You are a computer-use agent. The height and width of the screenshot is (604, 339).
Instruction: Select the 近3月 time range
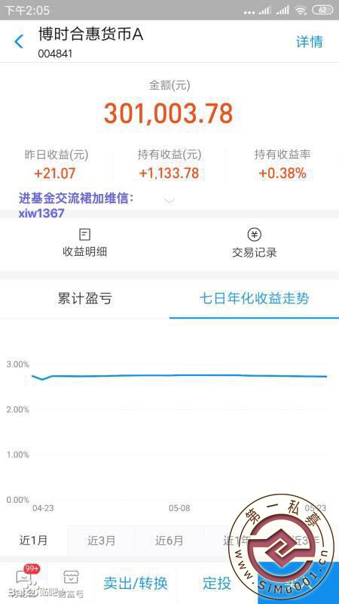[102, 541]
